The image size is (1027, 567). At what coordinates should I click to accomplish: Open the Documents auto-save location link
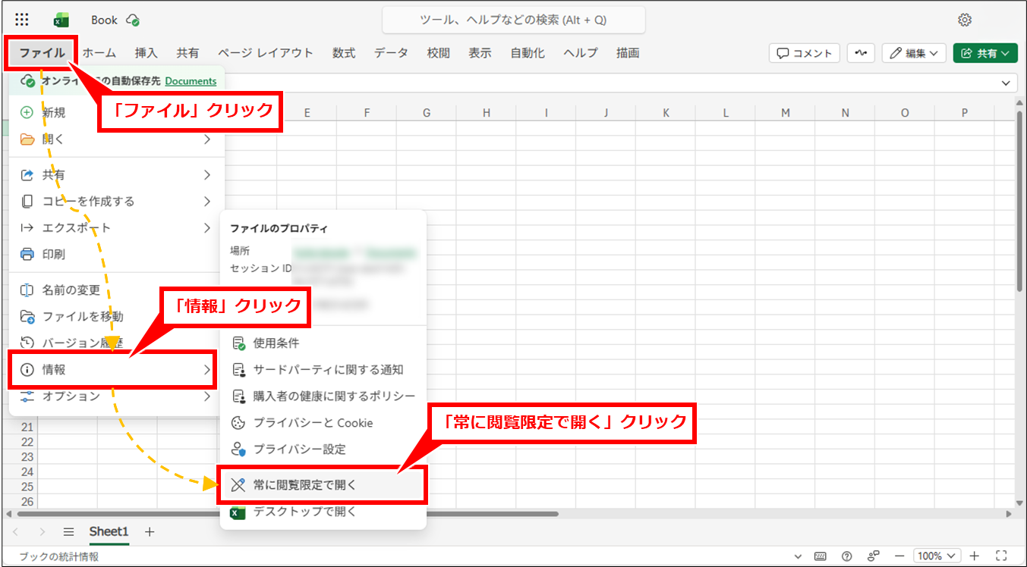pyautogui.click(x=191, y=81)
